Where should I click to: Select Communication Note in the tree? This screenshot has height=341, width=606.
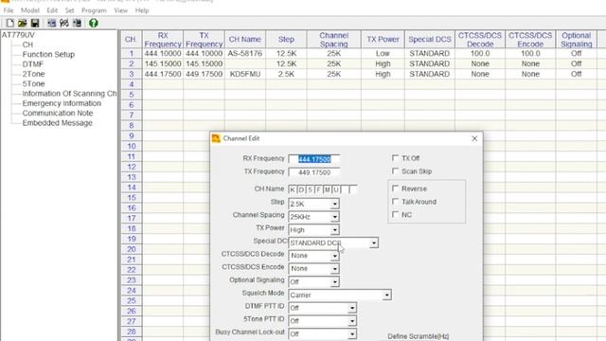pos(58,113)
